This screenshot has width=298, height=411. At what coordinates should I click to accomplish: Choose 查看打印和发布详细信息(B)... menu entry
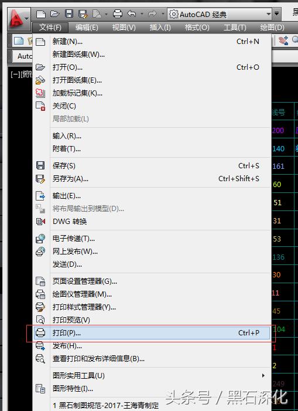coord(152,359)
